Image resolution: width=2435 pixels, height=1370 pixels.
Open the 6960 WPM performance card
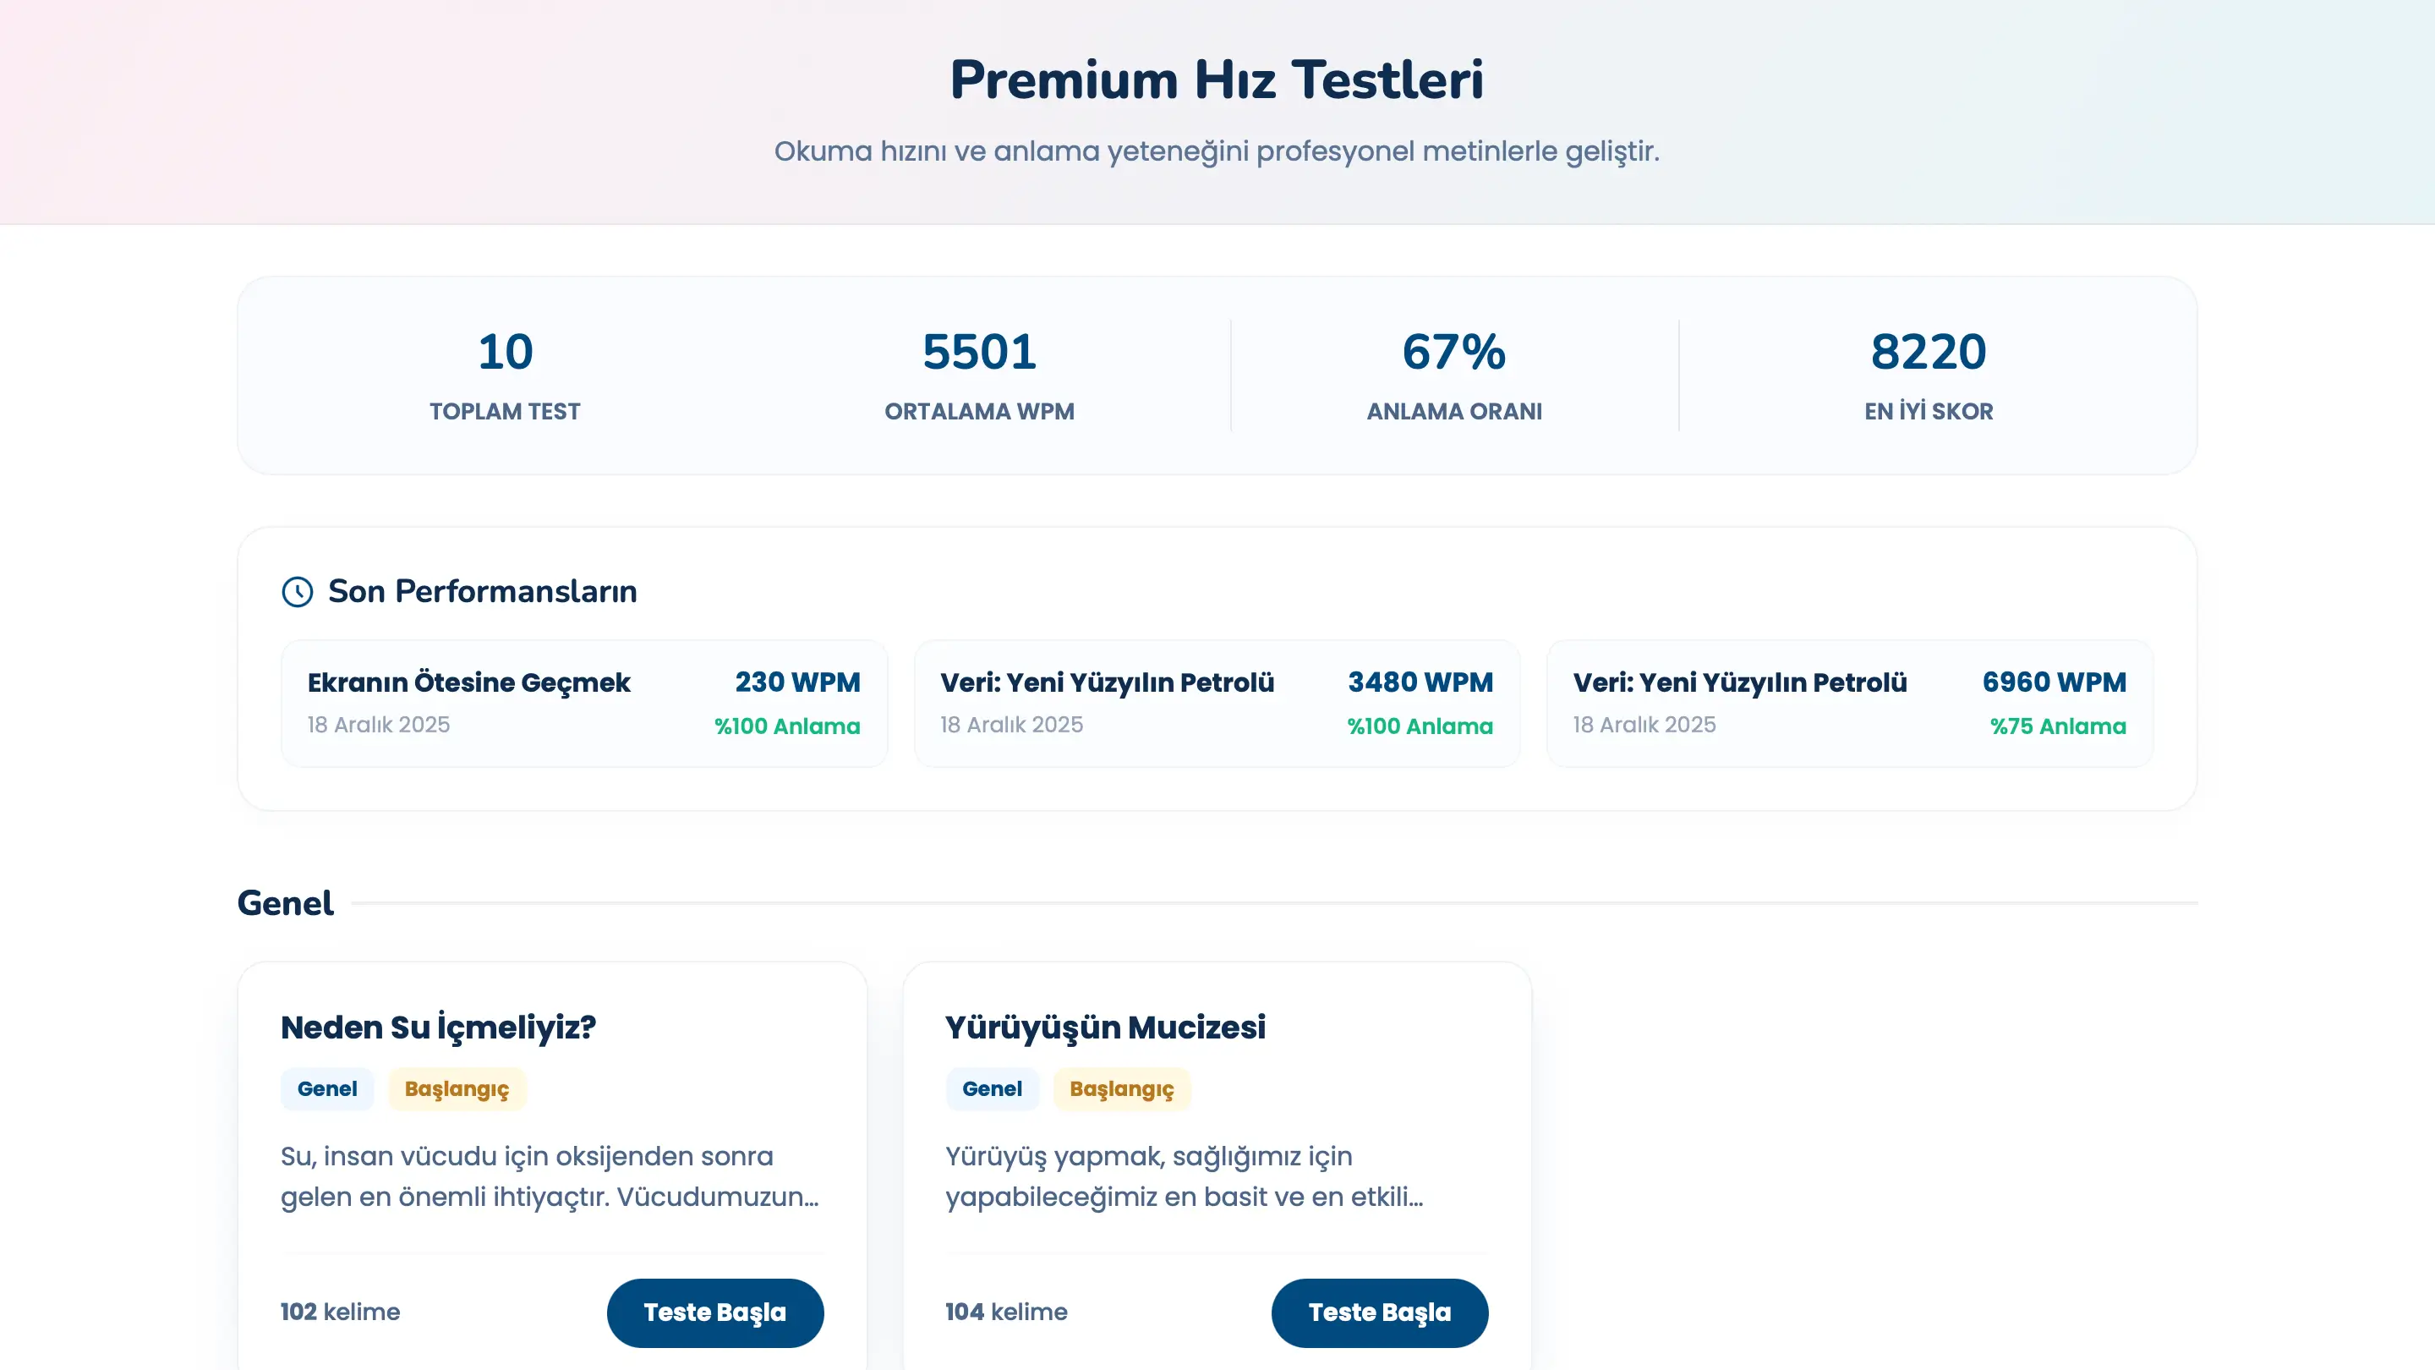pyautogui.click(x=1850, y=703)
